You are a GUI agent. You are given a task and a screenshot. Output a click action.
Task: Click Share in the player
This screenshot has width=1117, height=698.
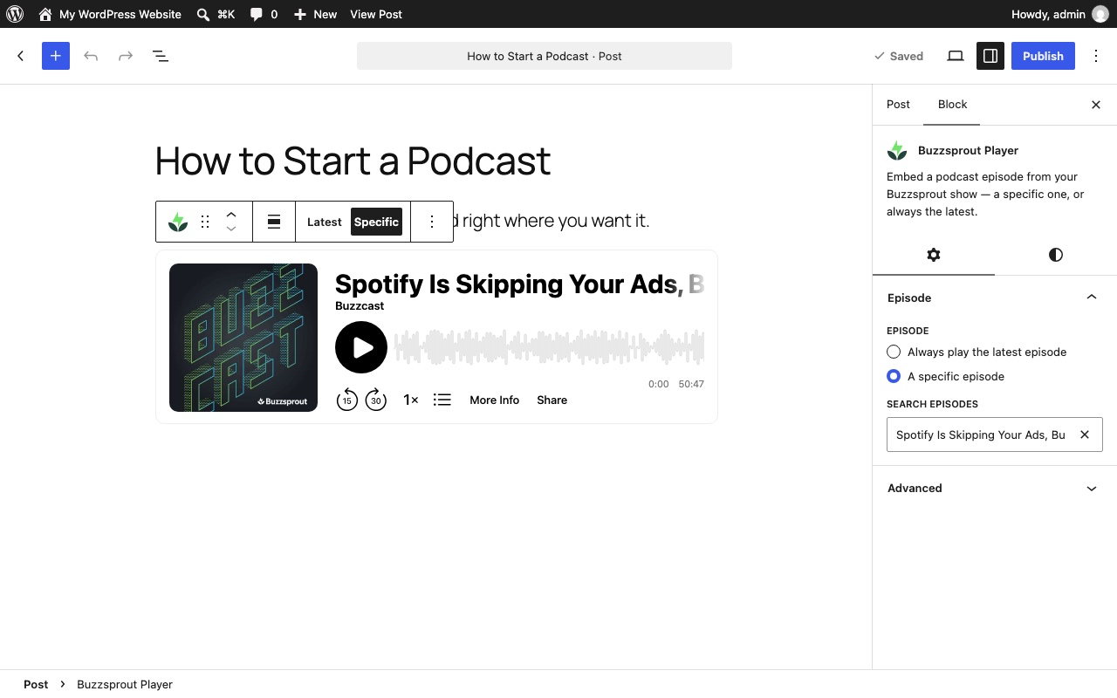552,400
